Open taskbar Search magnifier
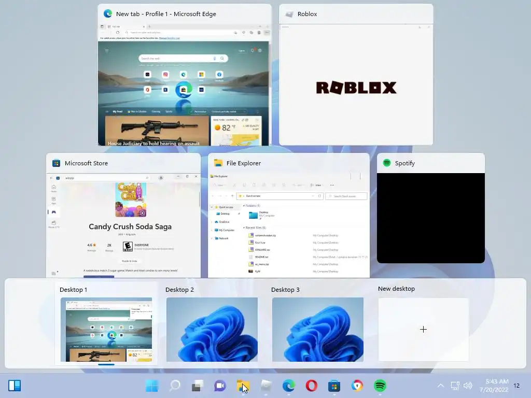The width and height of the screenshot is (531, 398). click(x=175, y=386)
